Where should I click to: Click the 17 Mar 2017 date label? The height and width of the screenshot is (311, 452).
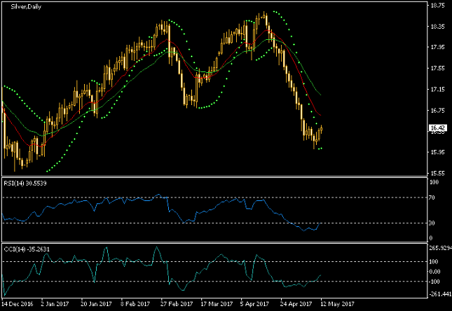tap(217, 304)
